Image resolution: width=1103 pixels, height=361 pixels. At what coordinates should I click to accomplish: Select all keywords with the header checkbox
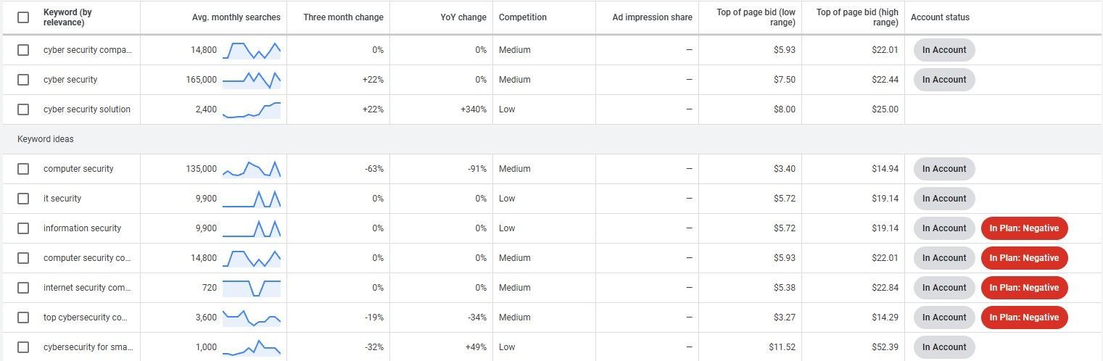pos(23,17)
